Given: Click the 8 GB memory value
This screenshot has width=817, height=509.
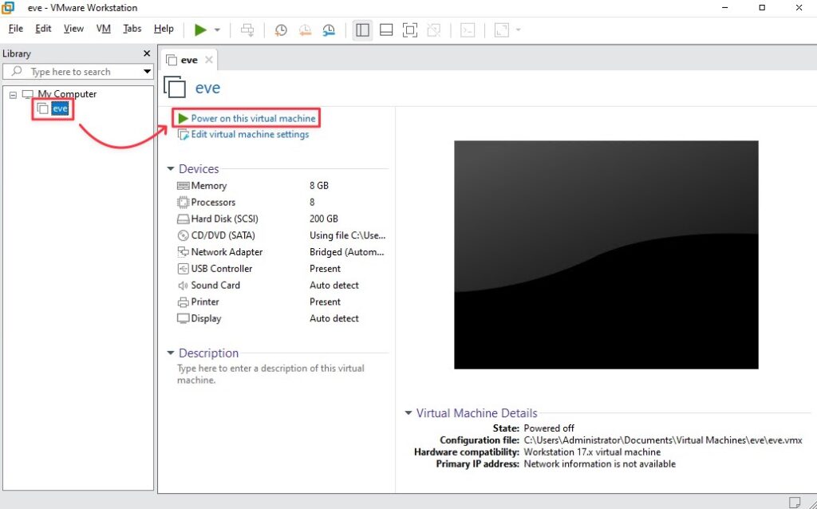Looking at the screenshot, I should click(319, 185).
